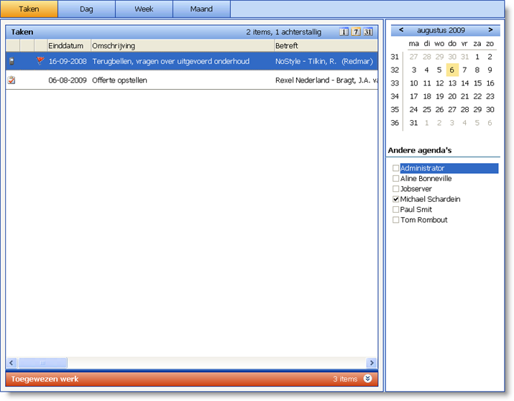
Task: Click '2 items, 1 achterstallig' status text
Action: (283, 32)
